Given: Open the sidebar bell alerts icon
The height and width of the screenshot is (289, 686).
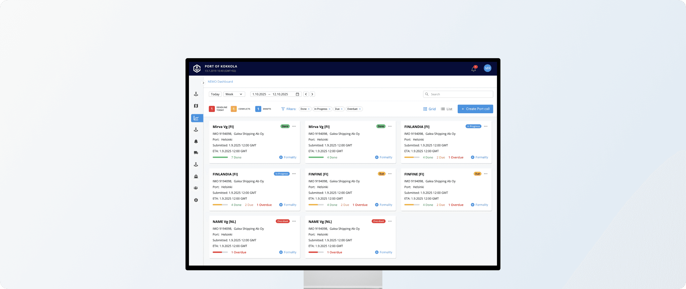Looking at the screenshot, I should click(196, 141).
